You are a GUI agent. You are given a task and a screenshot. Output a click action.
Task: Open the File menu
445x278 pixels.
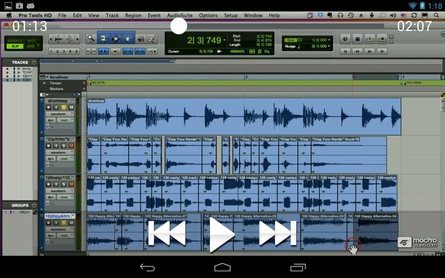pos(62,15)
